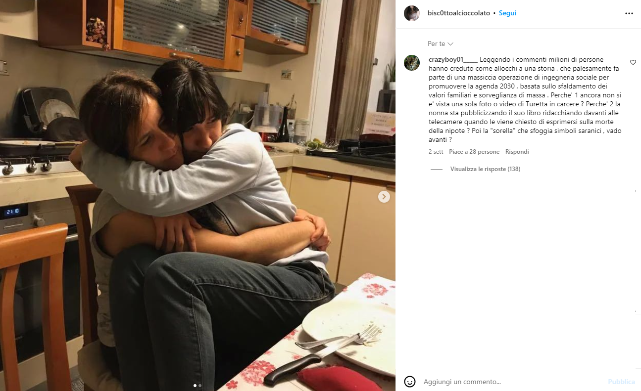Focus the "Aggiungi un commento..." field
The image size is (641, 391).
click(x=512, y=382)
